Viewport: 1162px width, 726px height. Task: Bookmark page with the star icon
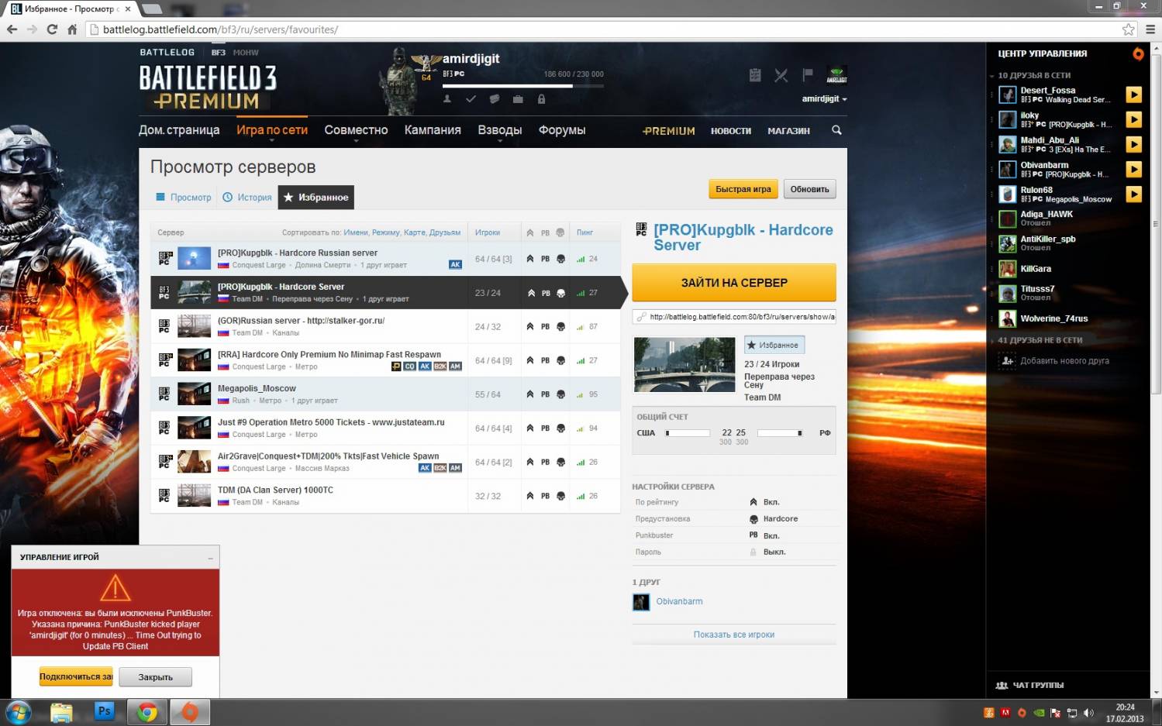point(1129,29)
